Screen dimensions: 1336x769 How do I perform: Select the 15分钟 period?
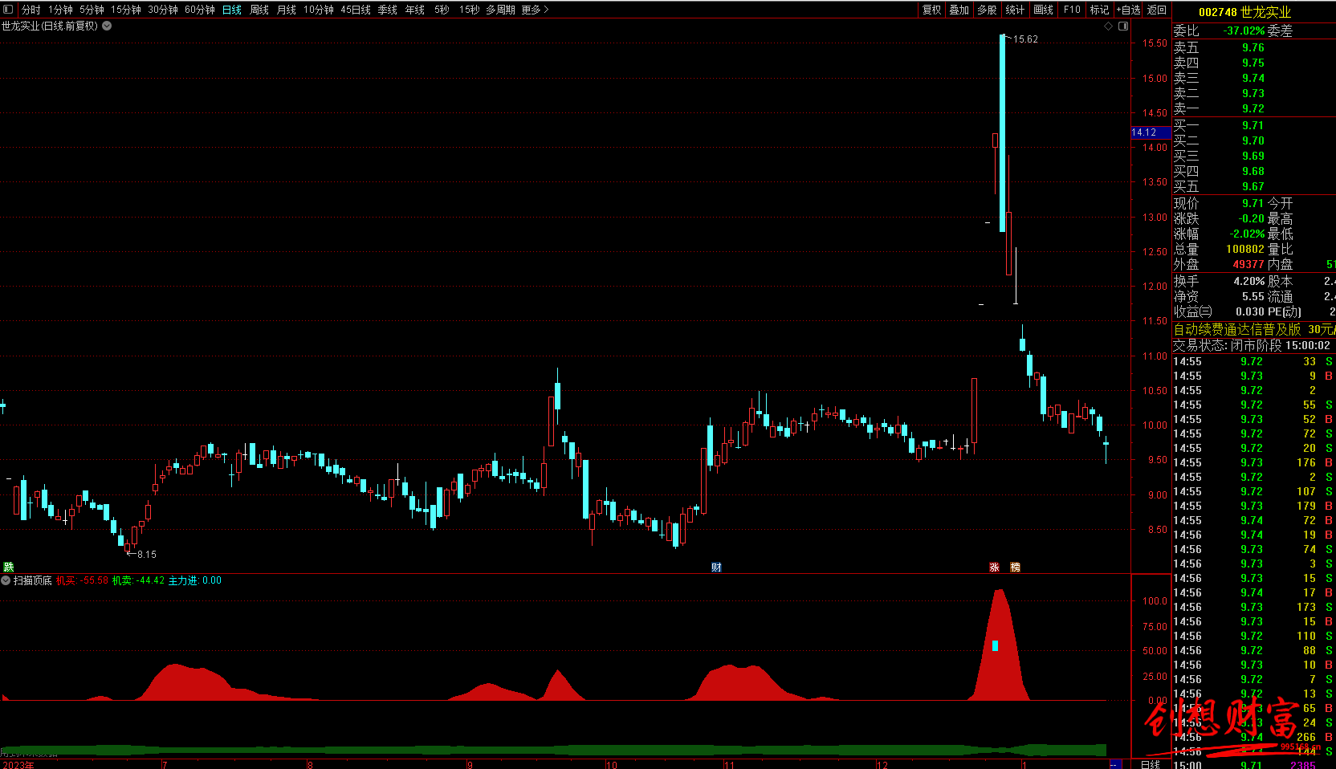click(126, 10)
